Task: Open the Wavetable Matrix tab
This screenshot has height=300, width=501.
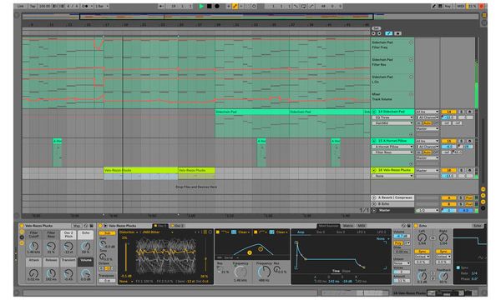Action: pyautogui.click(x=348, y=226)
